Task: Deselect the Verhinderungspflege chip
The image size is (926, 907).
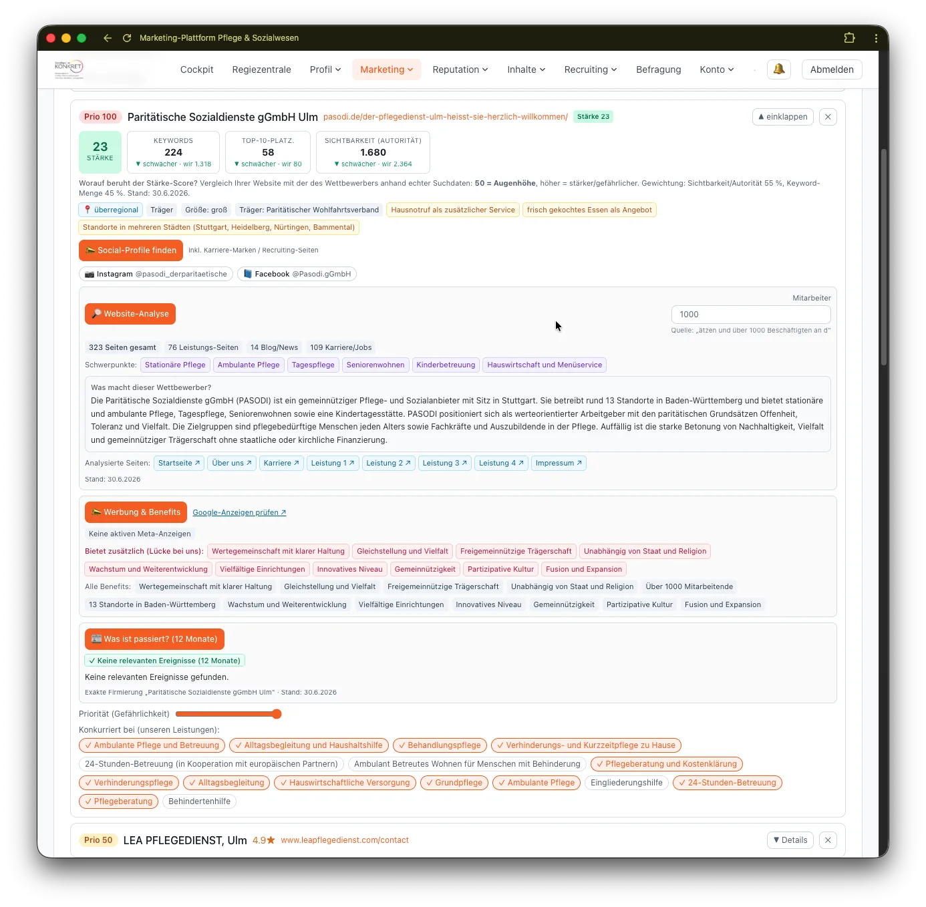Action: click(x=129, y=783)
